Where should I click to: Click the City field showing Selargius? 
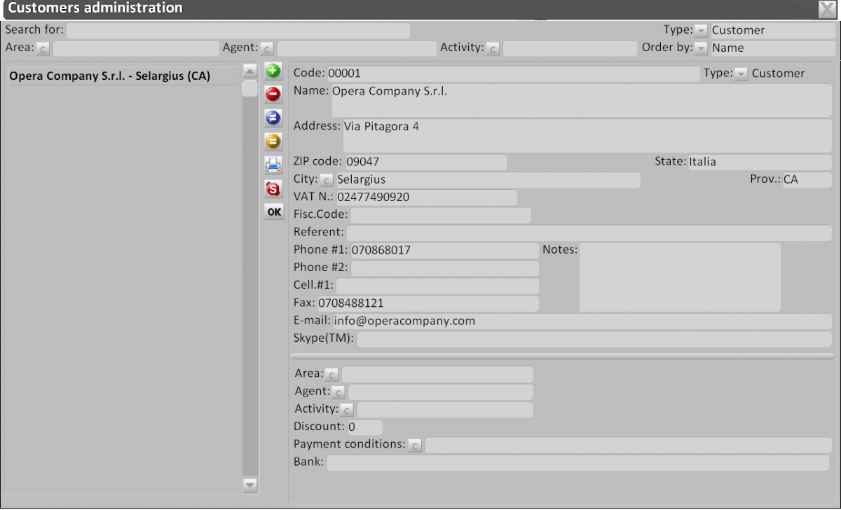coord(487,180)
